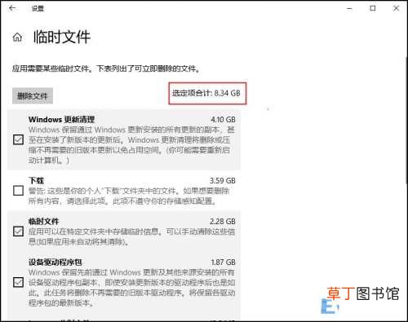The height and width of the screenshot is (322, 408).
Task: Click the 1.87 GB size value
Action: coord(223,262)
